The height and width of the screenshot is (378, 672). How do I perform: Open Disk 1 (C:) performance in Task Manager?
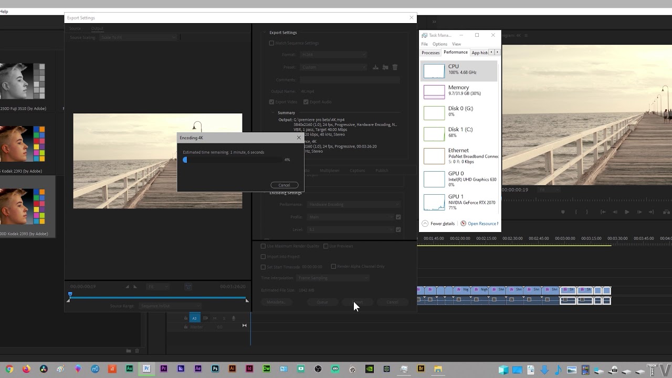[460, 133]
